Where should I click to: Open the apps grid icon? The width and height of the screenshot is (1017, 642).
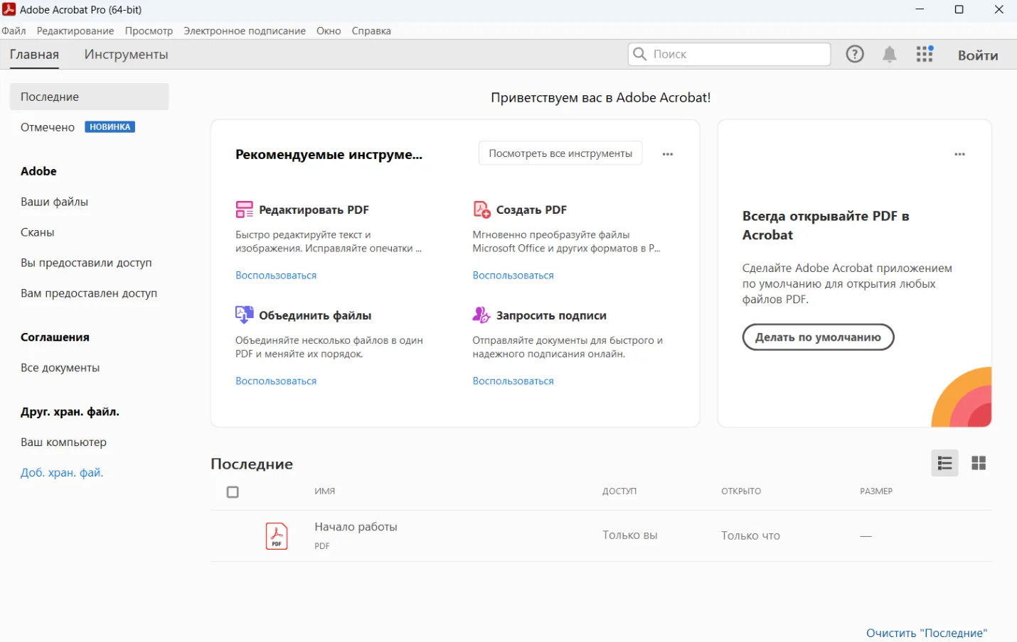click(925, 54)
